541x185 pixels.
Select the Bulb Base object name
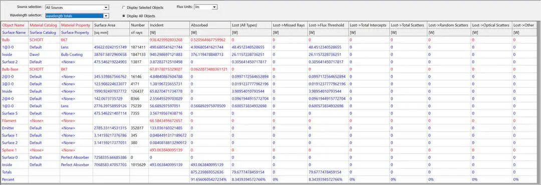point(10,69)
